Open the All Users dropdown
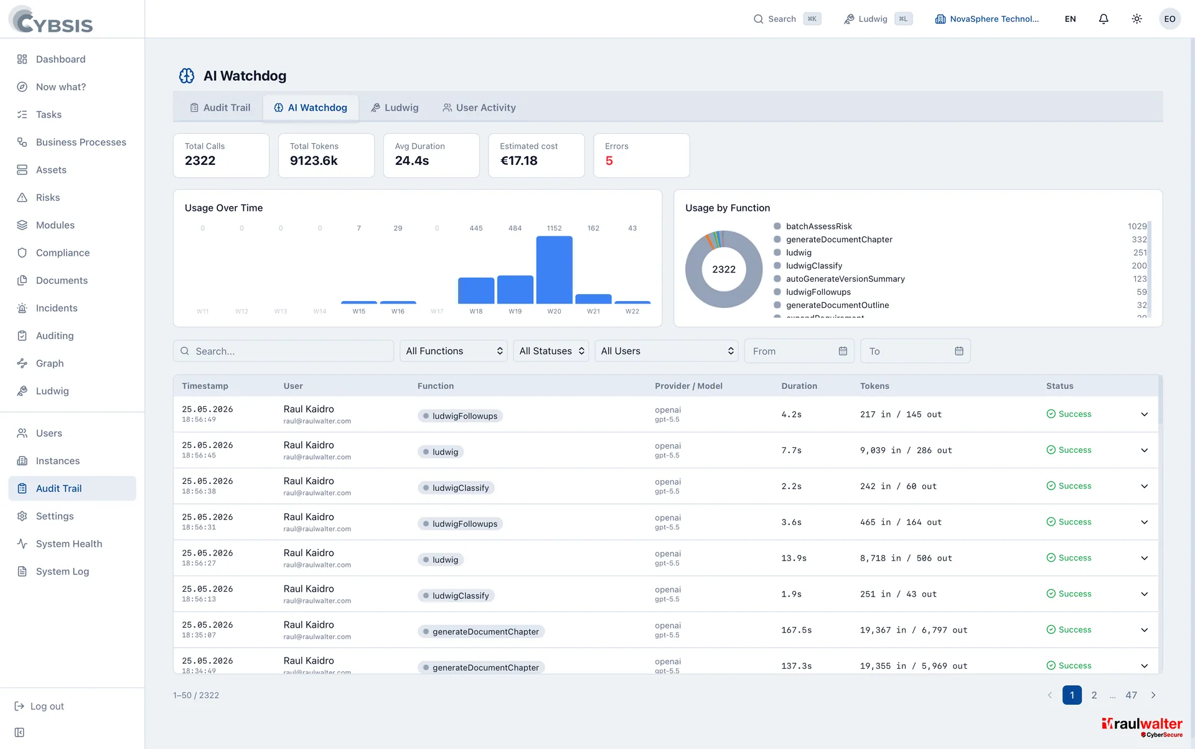The width and height of the screenshot is (1195, 749). click(x=667, y=351)
